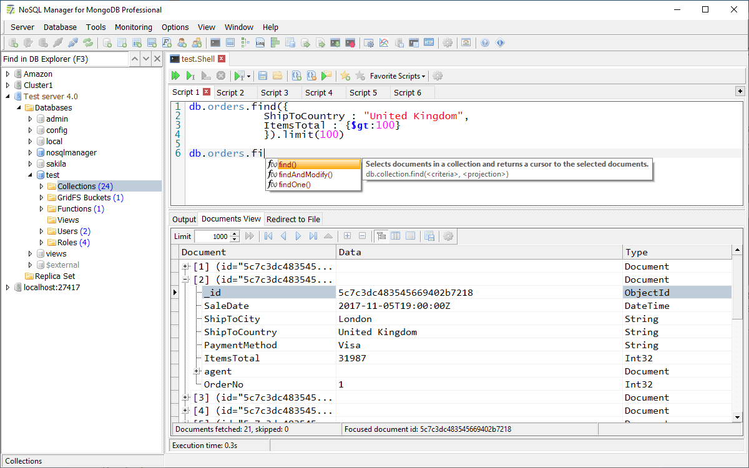The height and width of the screenshot is (468, 749).
Task: Click the Refresh icon in the main toolbar
Action: point(89,42)
